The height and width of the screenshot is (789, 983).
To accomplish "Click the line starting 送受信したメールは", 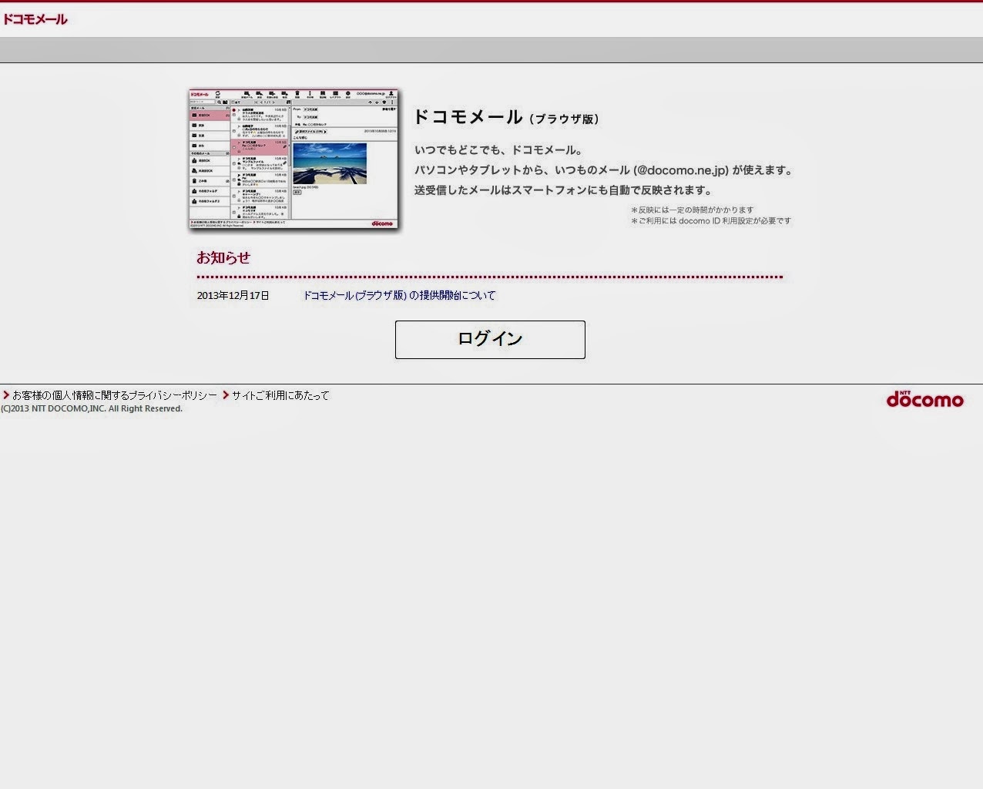I will 563,190.
